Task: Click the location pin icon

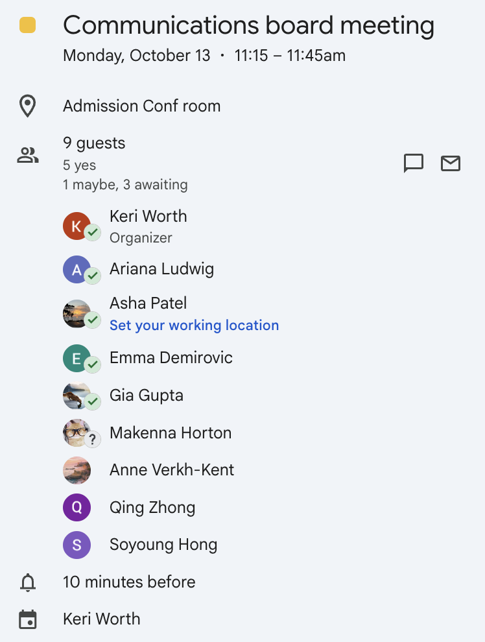Action: (27, 106)
